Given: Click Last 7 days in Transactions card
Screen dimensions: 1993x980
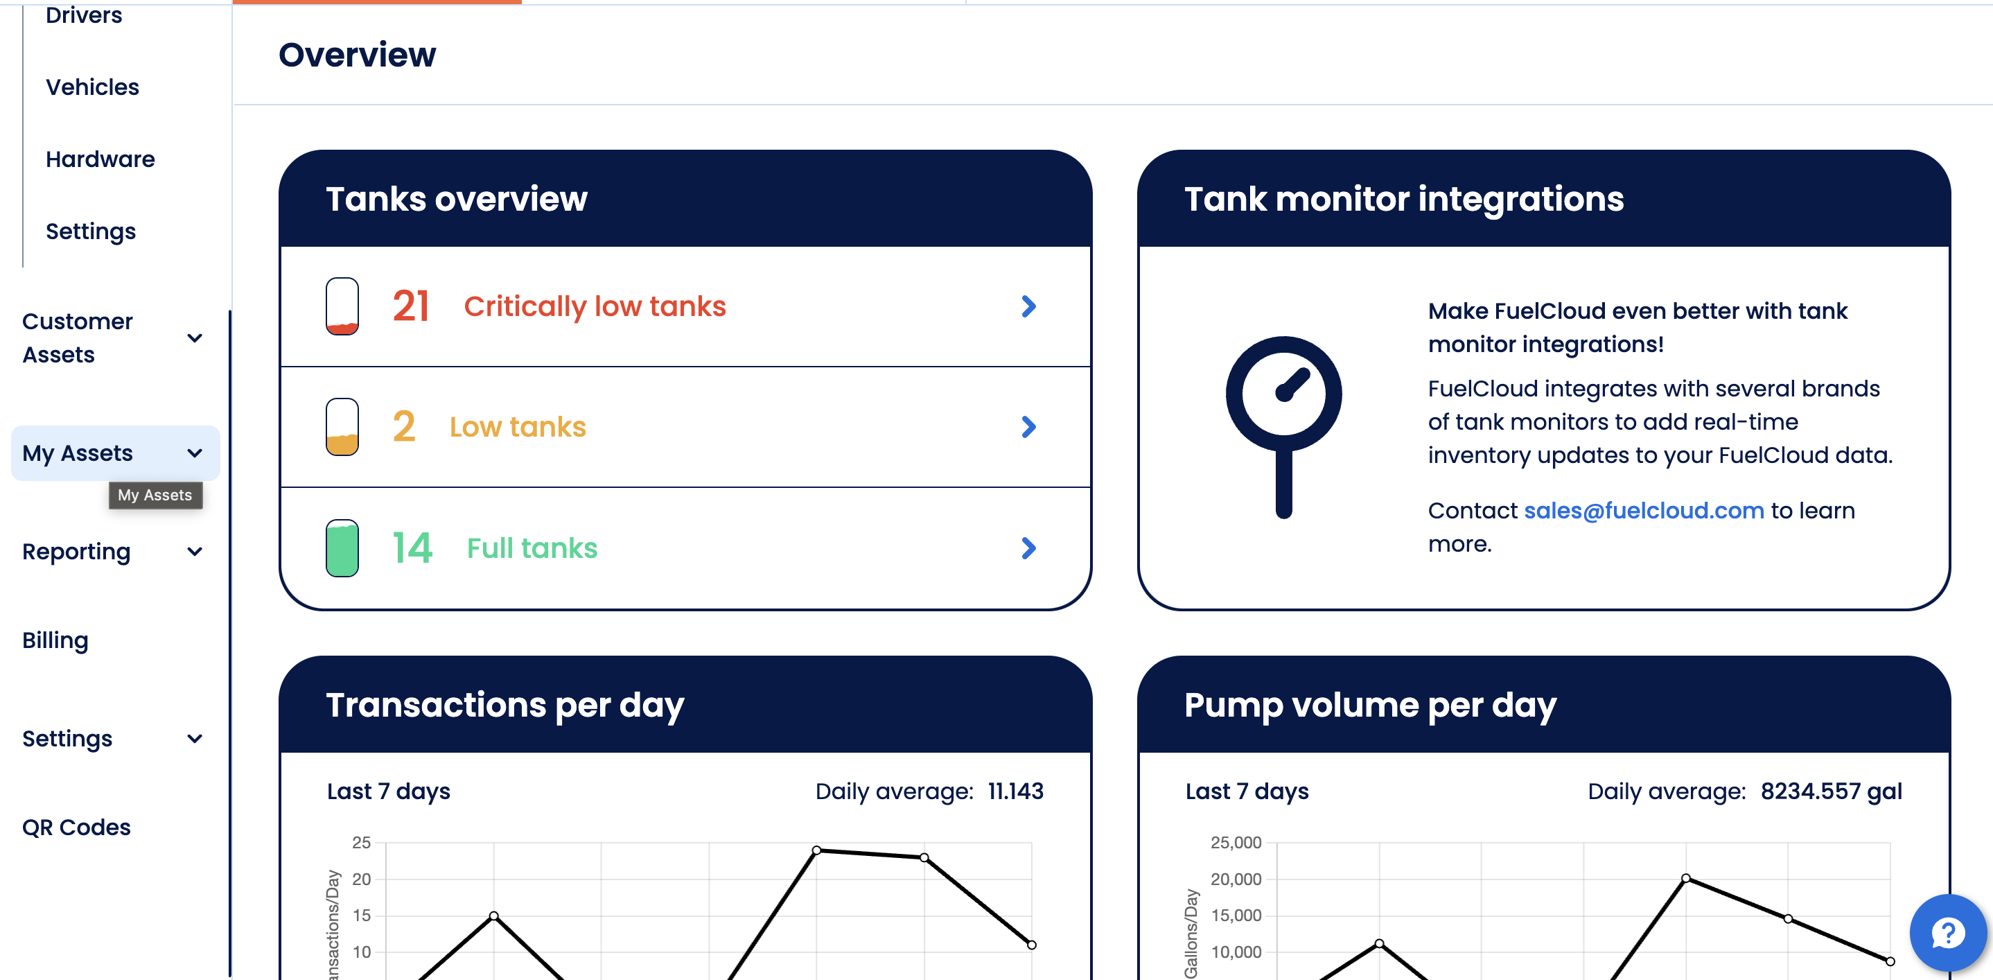Looking at the screenshot, I should pos(388,791).
